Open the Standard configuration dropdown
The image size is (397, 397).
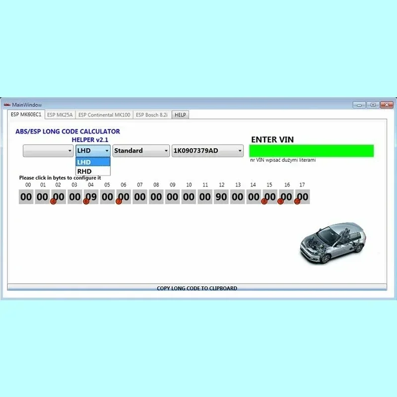[x=140, y=150]
